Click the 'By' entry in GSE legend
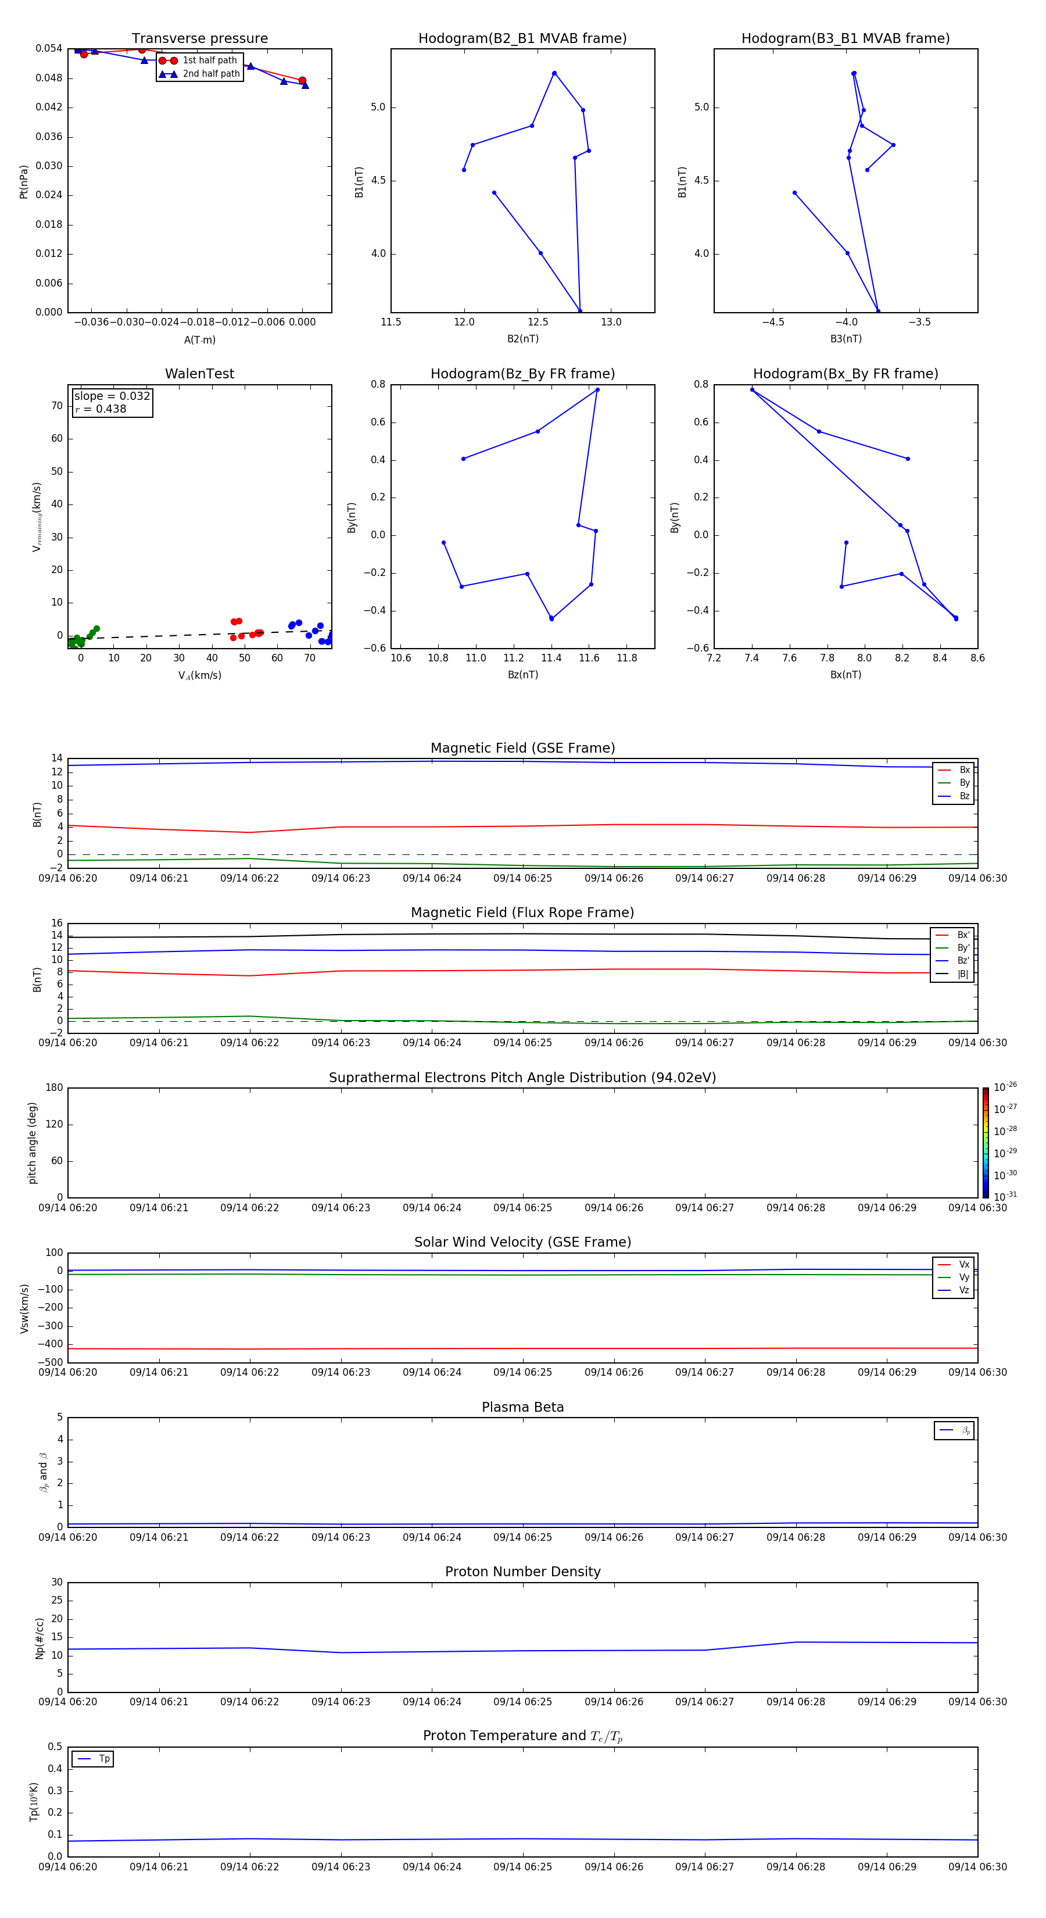 954,782
